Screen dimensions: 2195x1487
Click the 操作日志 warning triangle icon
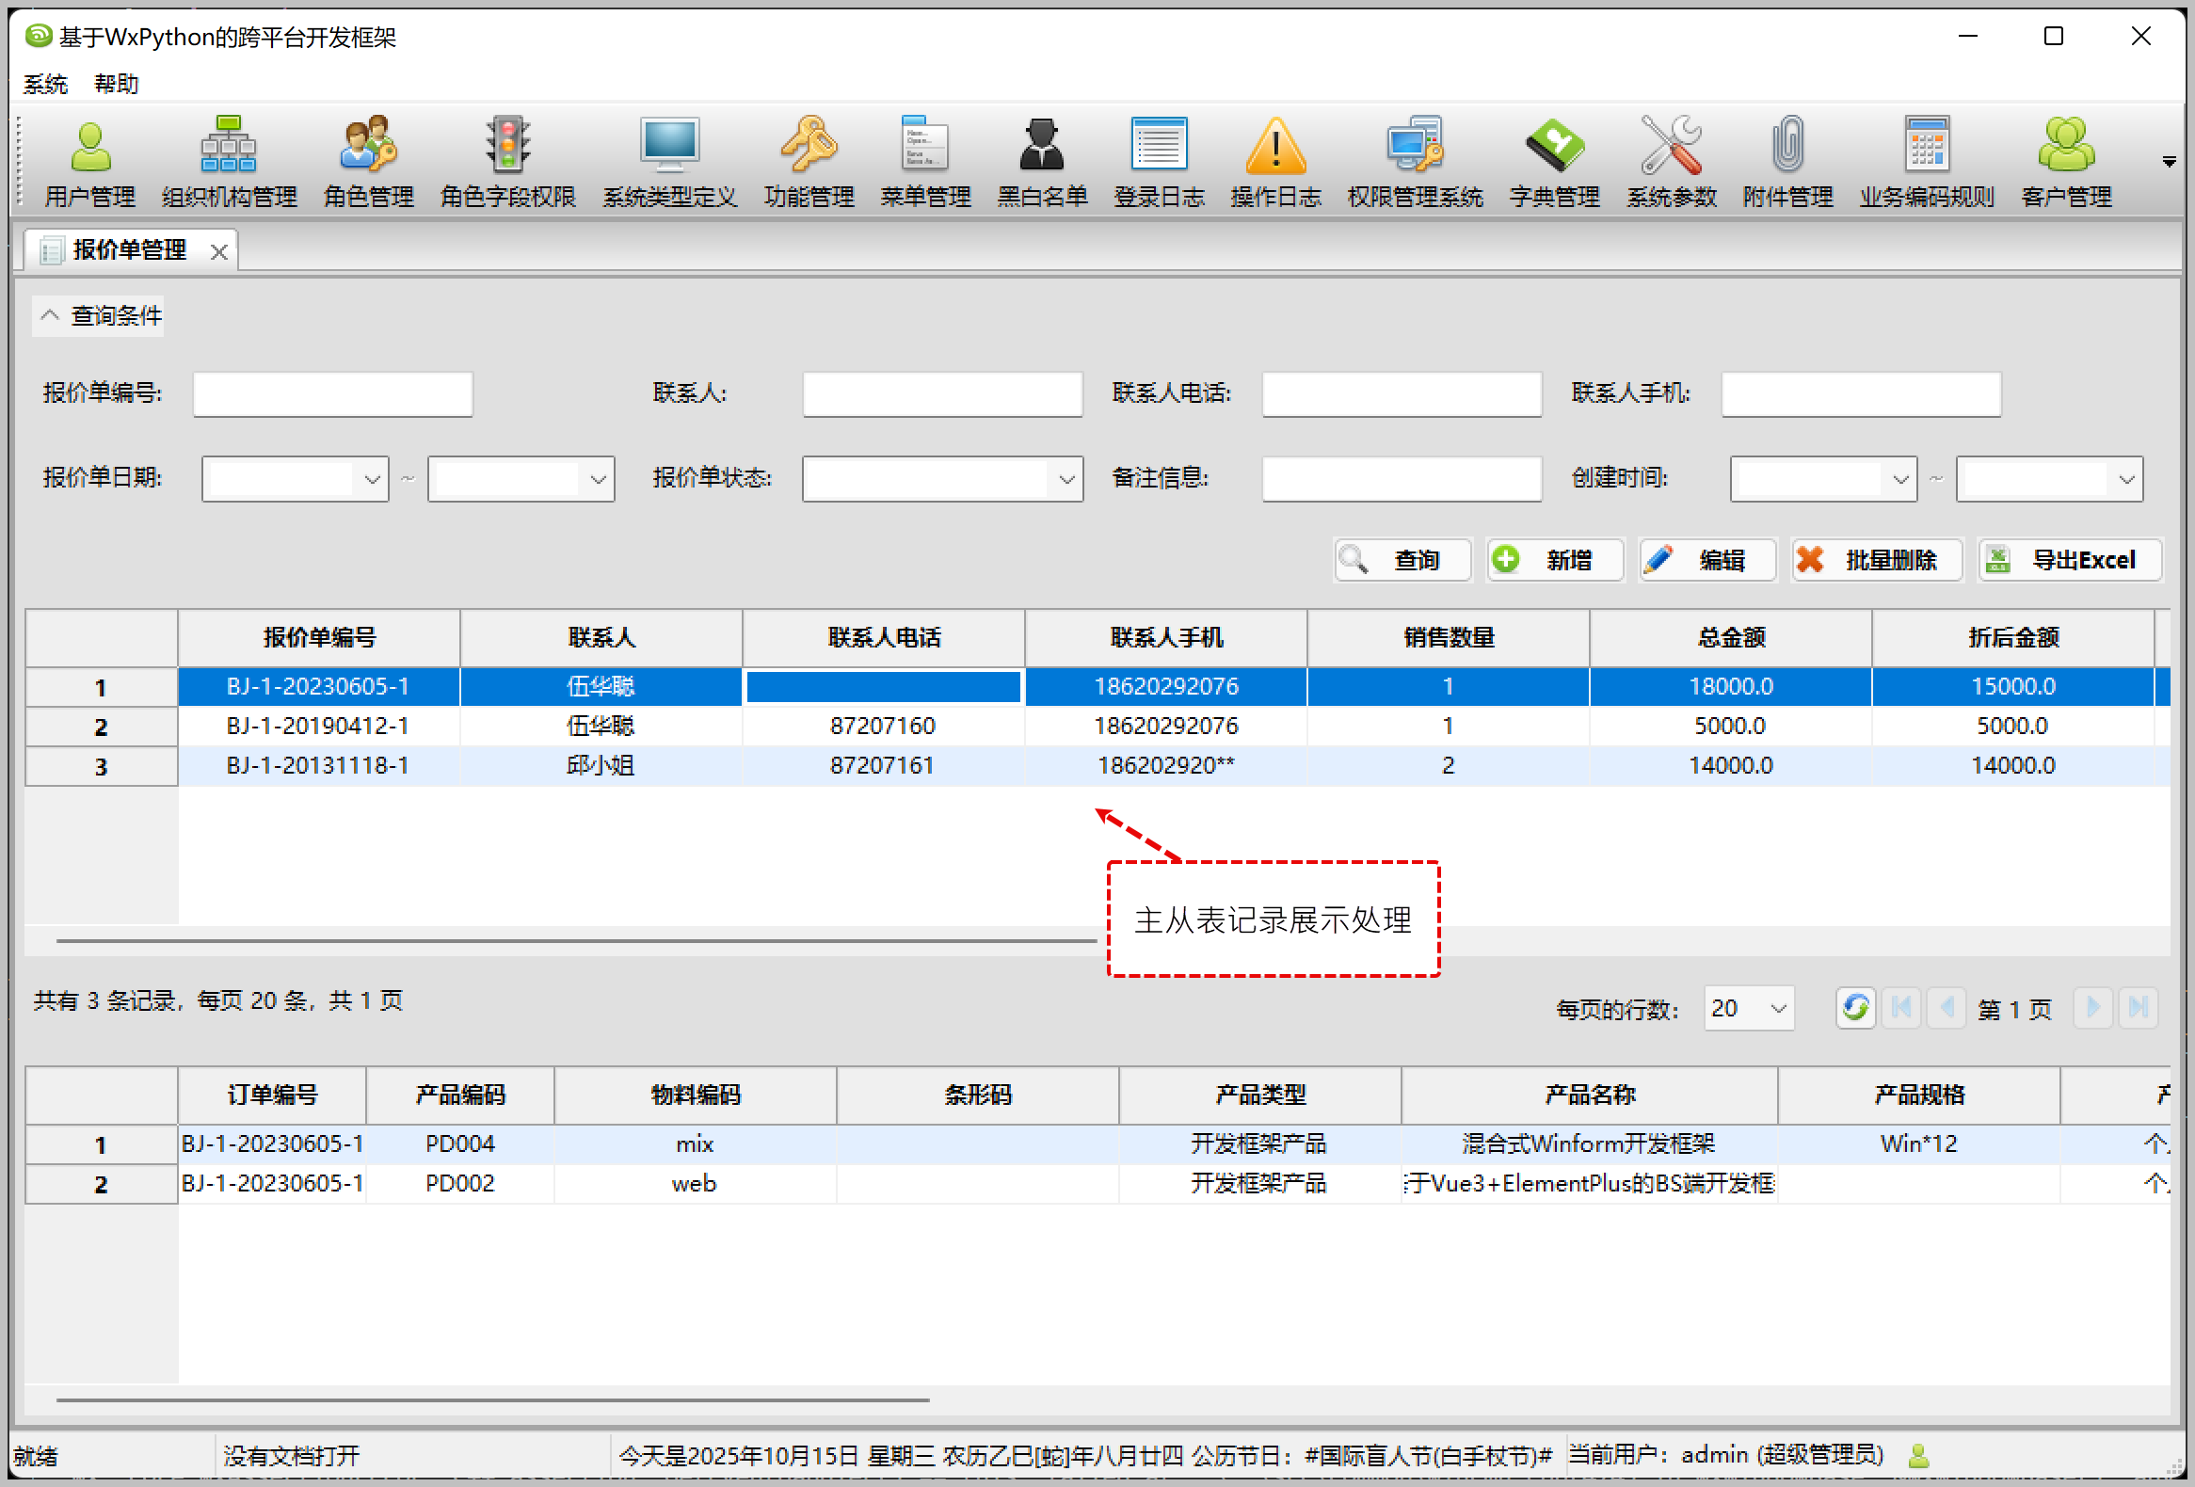pos(1275,146)
